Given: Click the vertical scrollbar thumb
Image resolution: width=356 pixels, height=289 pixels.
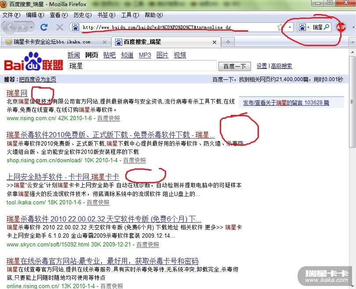Looking at the screenshot, I should point(352,101).
